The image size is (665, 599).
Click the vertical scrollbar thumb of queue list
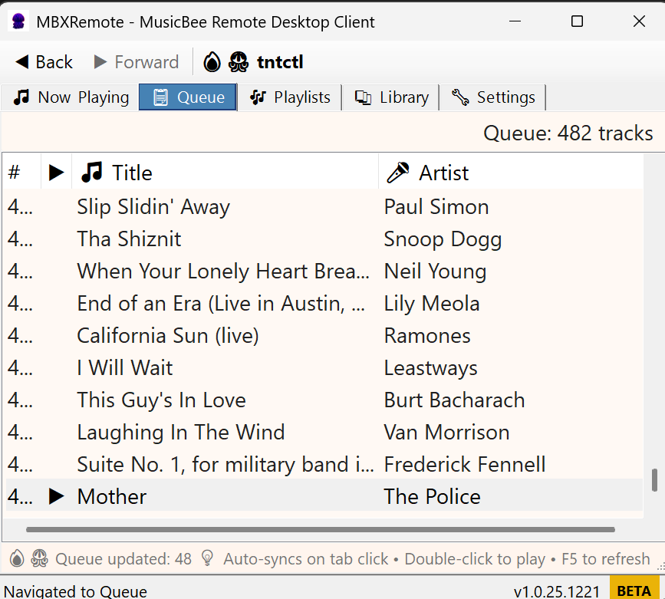[654, 480]
